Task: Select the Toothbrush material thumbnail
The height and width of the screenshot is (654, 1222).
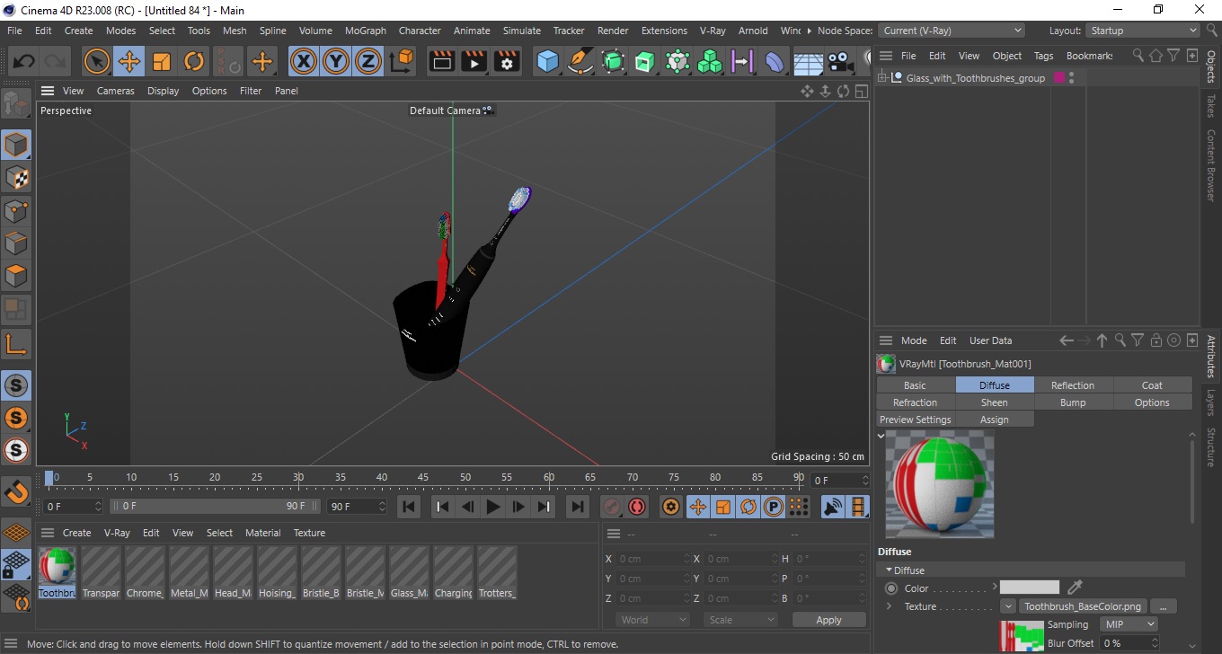Action: click(57, 572)
